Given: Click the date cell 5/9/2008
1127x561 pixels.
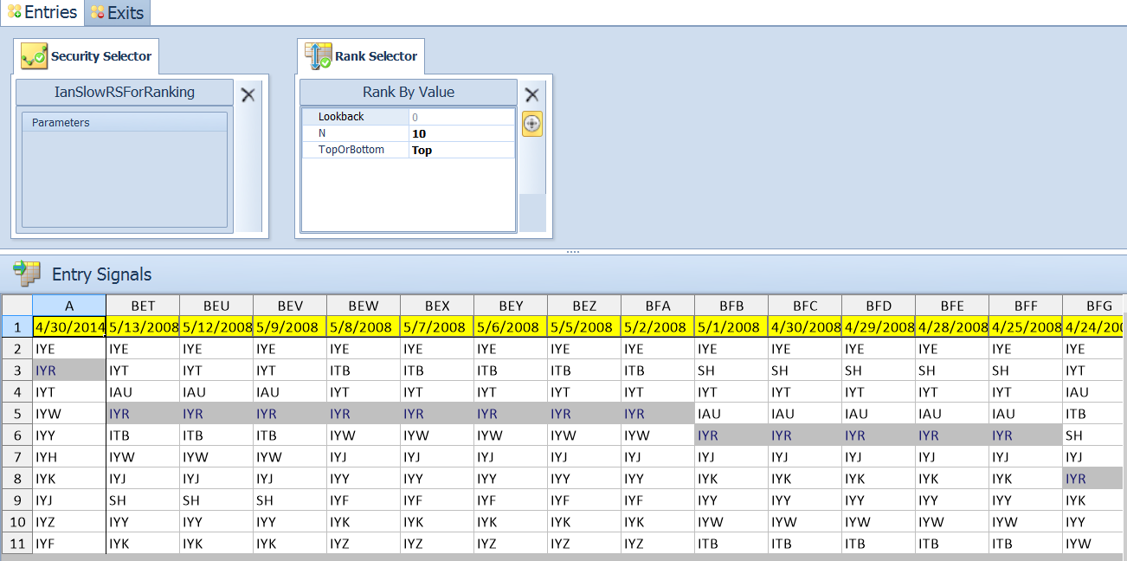Looking at the screenshot, I should pos(290,327).
